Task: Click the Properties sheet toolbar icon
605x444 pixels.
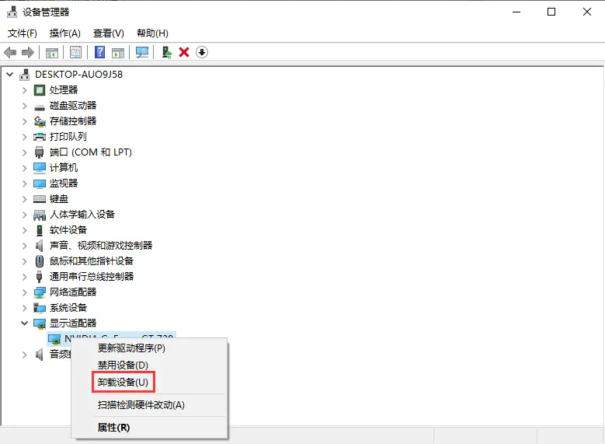Action: point(76,52)
